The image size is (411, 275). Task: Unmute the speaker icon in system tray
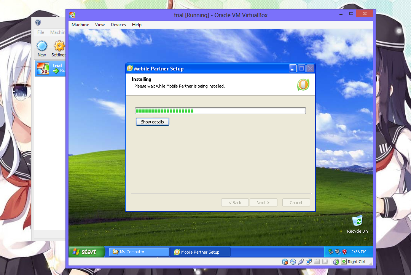337,251
